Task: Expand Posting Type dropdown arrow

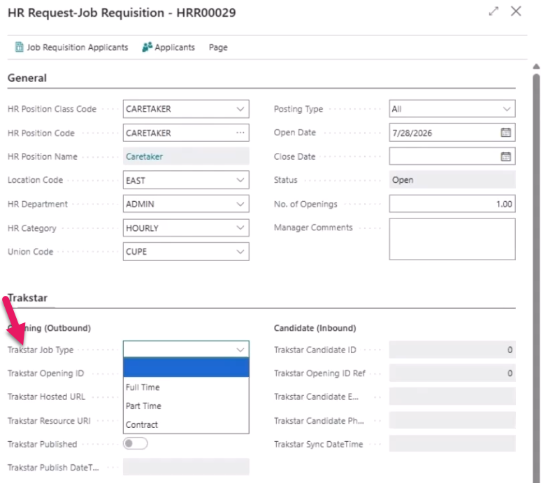Action: [507, 109]
